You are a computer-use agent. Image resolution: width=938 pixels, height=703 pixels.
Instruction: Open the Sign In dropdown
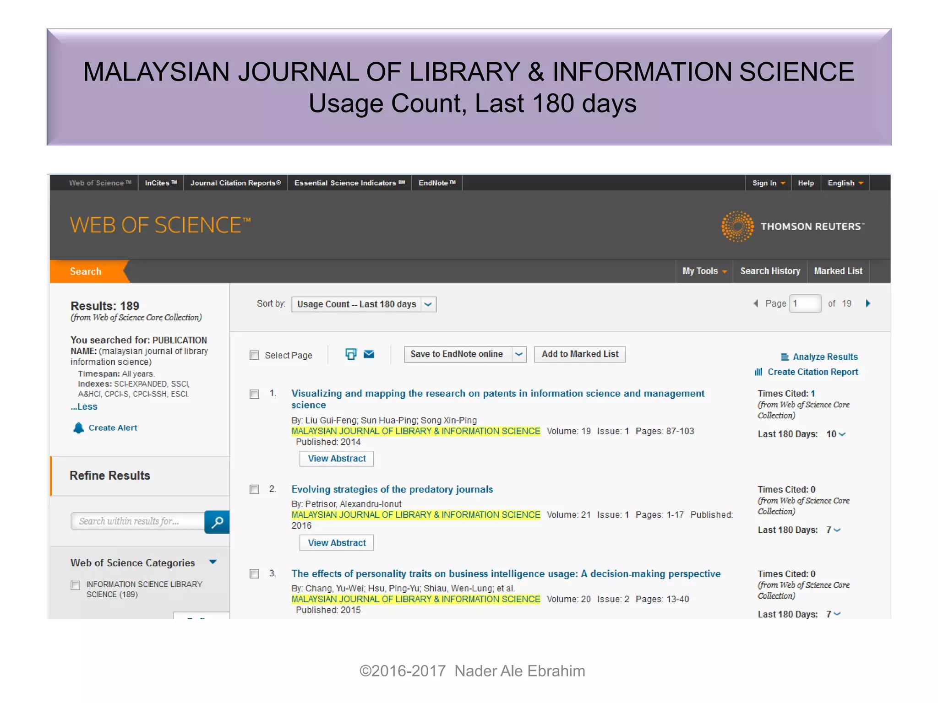[769, 183]
